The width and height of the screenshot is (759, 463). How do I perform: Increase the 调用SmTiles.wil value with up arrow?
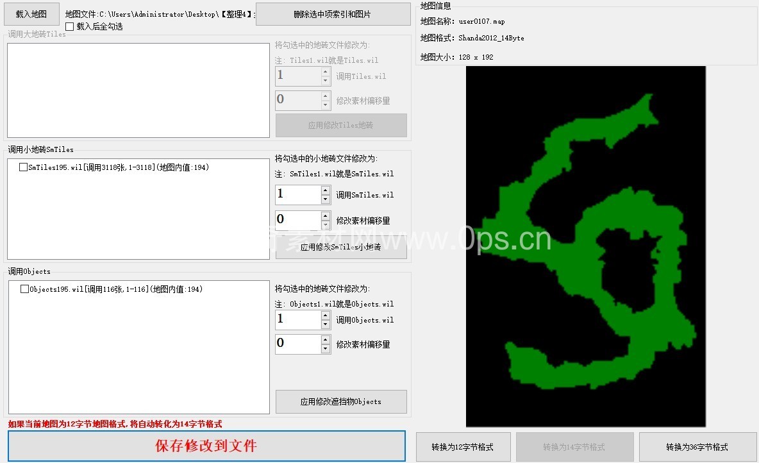coord(326,190)
